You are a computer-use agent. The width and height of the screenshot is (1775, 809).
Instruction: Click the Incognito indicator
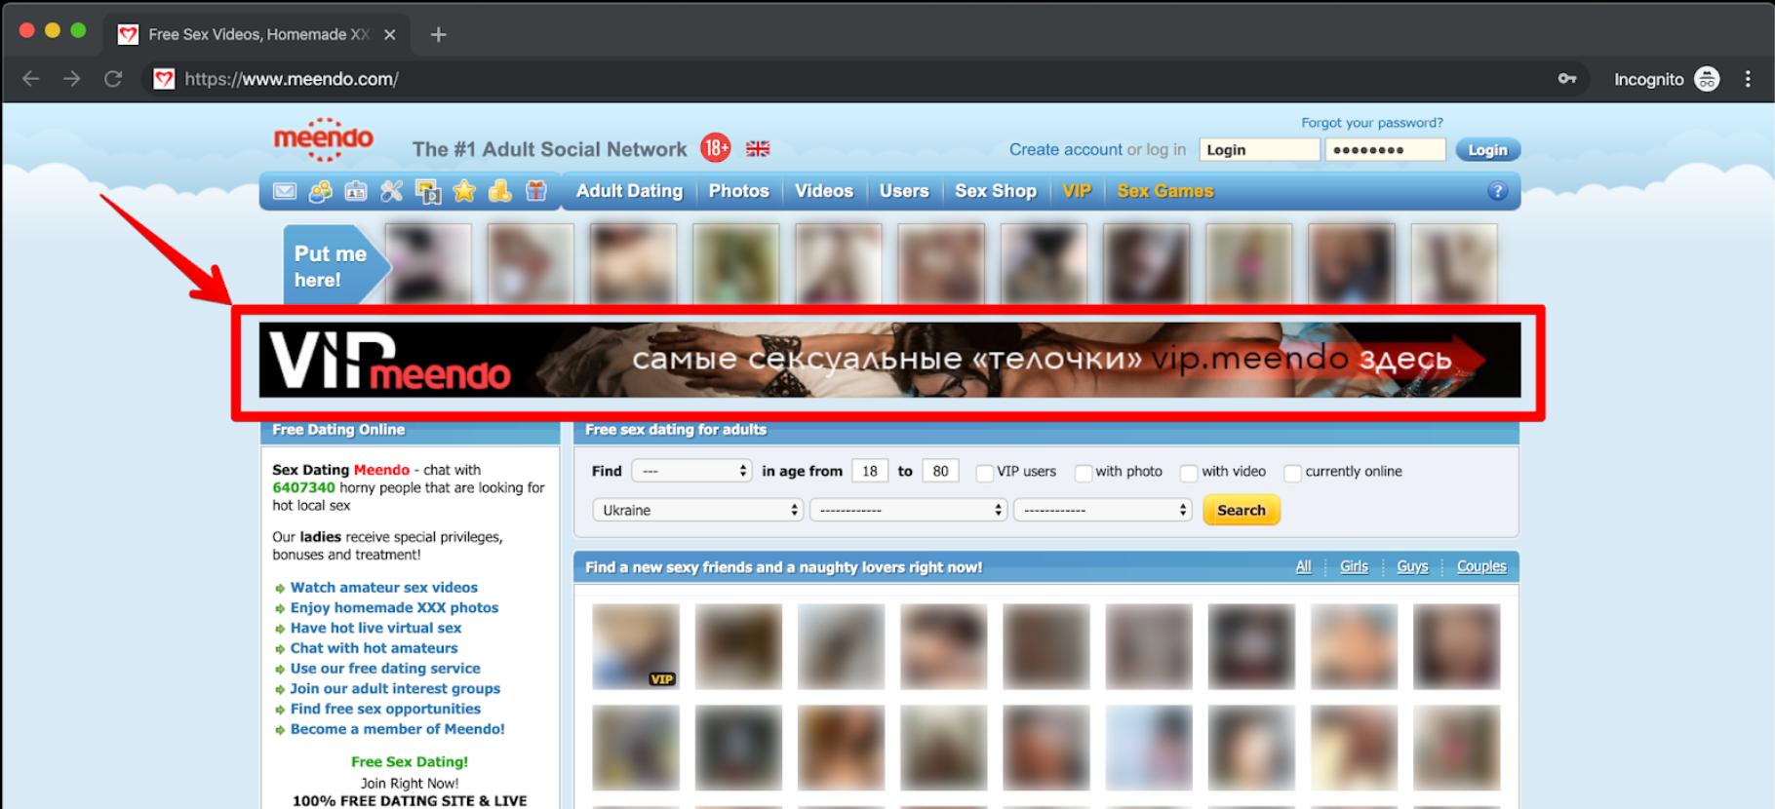coord(1666,79)
